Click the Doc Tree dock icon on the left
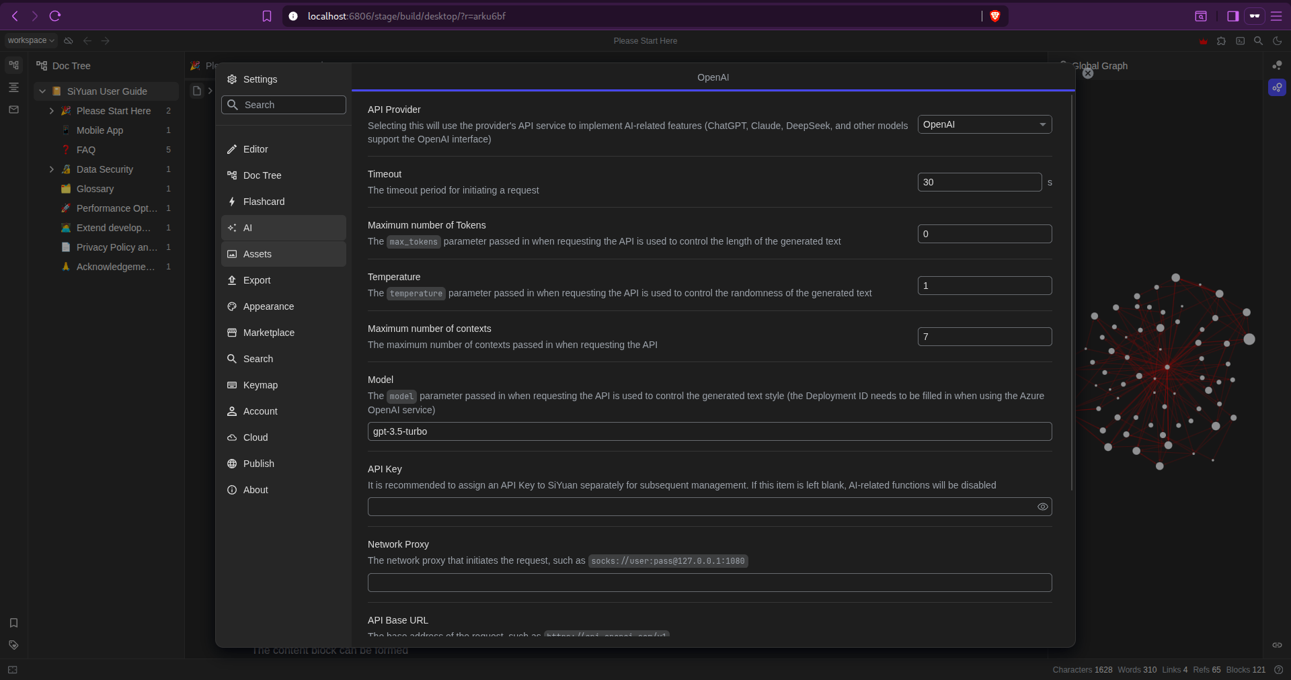The width and height of the screenshot is (1291, 680). pyautogui.click(x=13, y=65)
